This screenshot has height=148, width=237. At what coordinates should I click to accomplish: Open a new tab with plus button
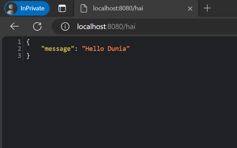pyautogui.click(x=207, y=8)
